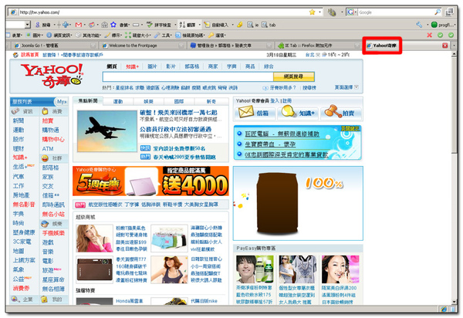The width and height of the screenshot is (463, 318).
Task: Open the ATM link in sidebar
Action: [48, 148]
